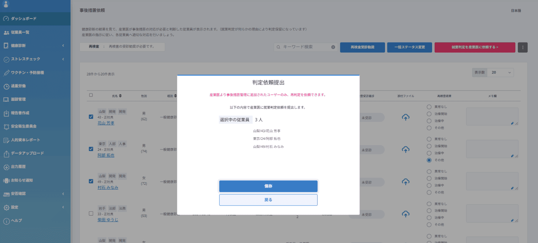The height and width of the screenshot is (243, 538).
Task: Click the ワクチン・予防接種 syringe icon
Action: (x=6, y=73)
